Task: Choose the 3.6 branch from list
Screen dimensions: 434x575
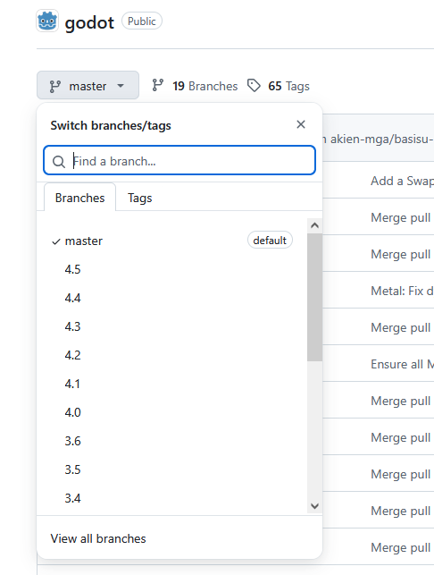Action: 172,441
